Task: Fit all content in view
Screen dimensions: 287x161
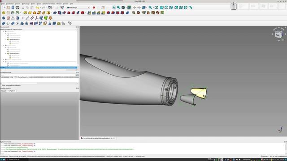Action: click(x=114, y=8)
